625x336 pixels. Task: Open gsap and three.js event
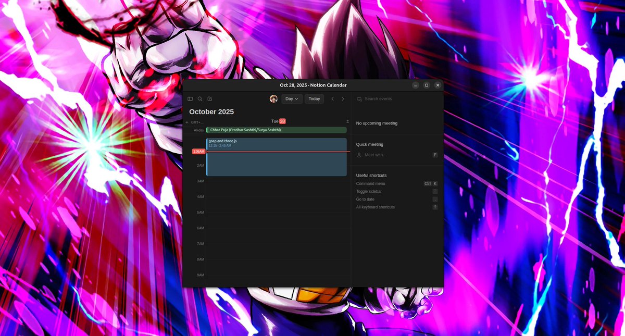pos(277,157)
